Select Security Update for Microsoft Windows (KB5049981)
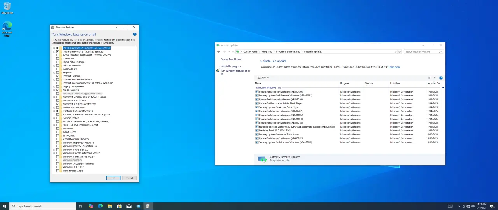Screen dimensions: 498x210 tap(349, 96)
